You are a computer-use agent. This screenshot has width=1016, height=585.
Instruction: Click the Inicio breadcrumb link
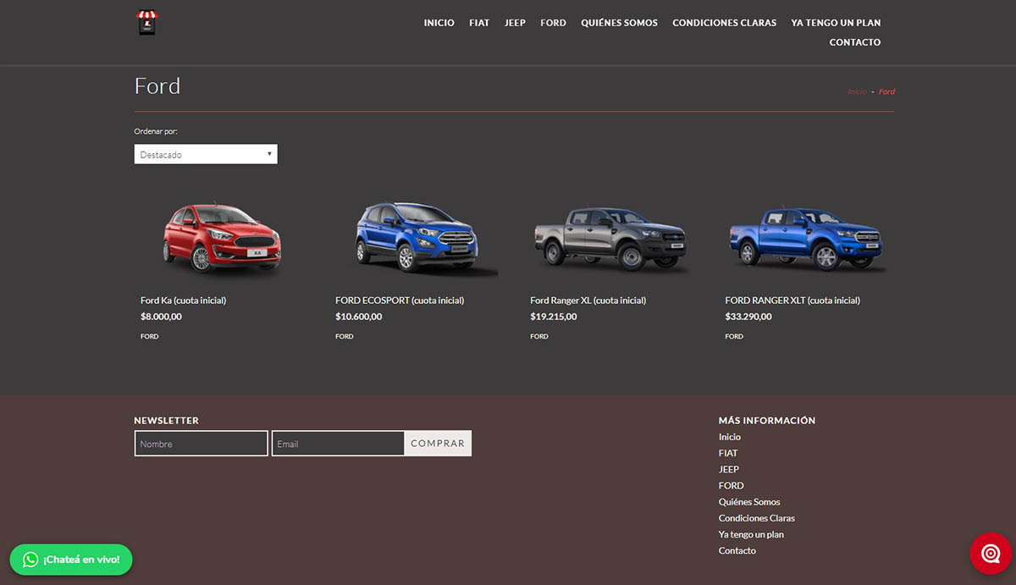click(x=857, y=91)
